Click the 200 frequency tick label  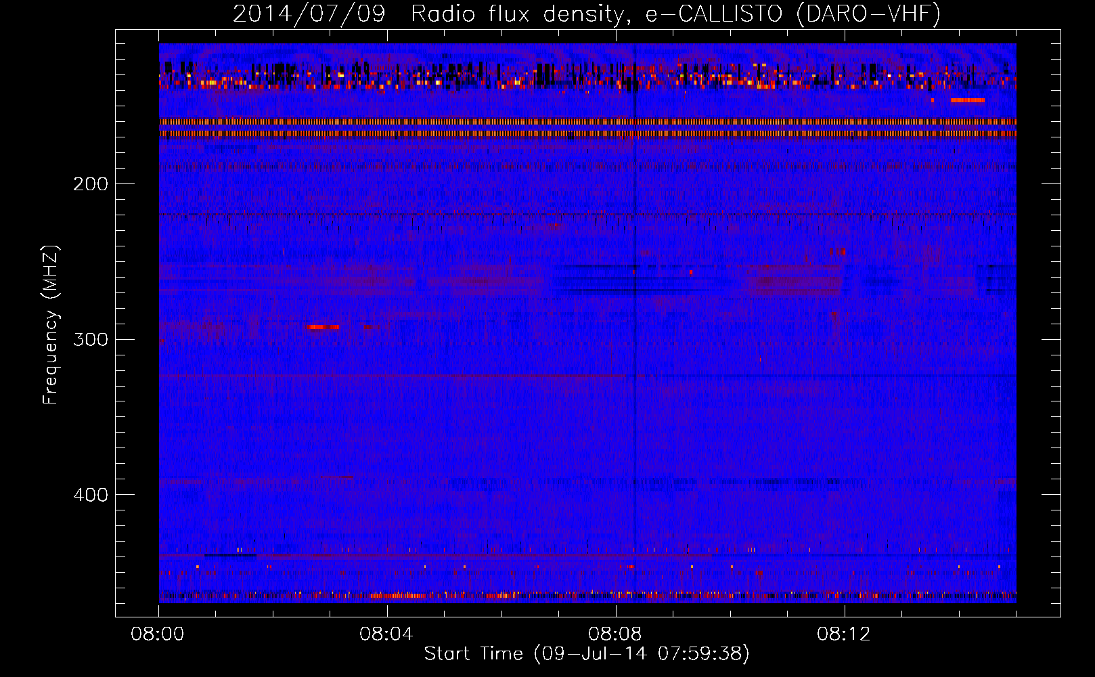[x=90, y=184]
